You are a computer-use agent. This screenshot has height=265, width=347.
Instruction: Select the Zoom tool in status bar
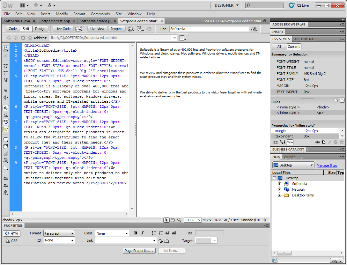pyautogui.click(x=179, y=220)
